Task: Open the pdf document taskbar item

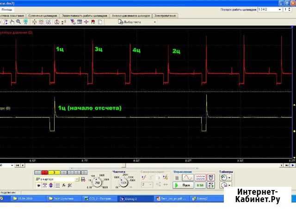Action: tap(172, 199)
